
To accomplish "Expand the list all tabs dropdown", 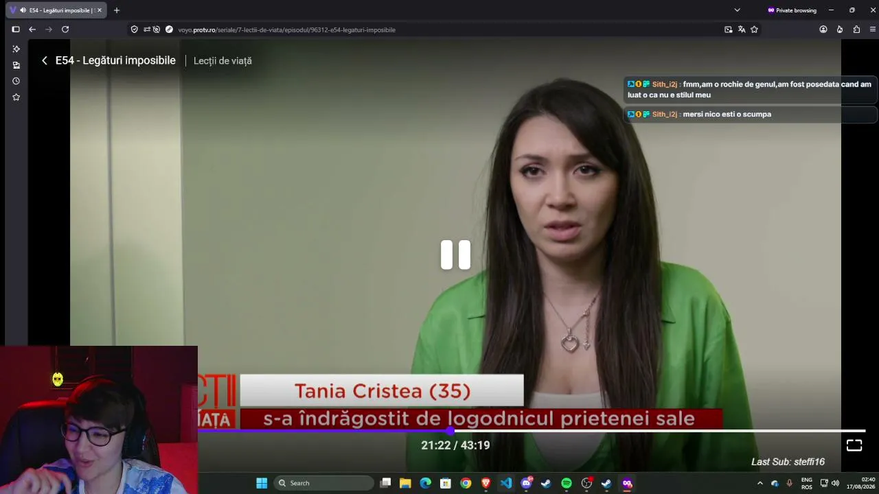I will (737, 10).
